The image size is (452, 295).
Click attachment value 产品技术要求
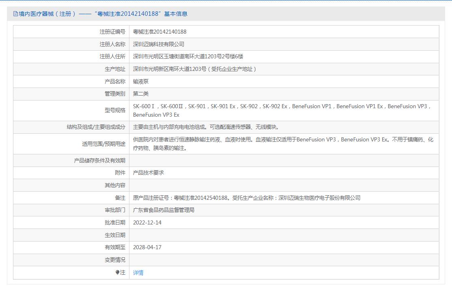148,173
